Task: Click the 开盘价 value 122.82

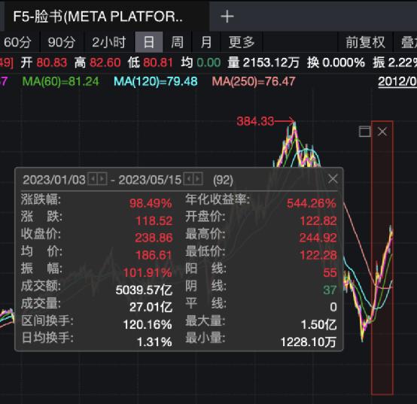Action: (x=318, y=221)
